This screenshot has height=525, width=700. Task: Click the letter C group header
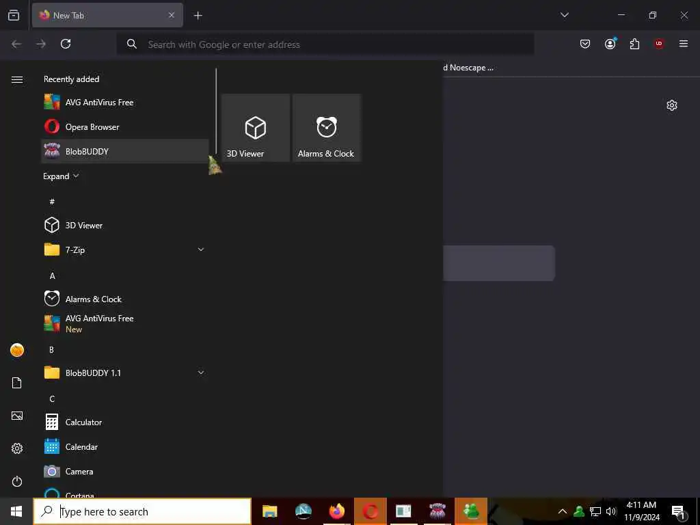(x=52, y=399)
